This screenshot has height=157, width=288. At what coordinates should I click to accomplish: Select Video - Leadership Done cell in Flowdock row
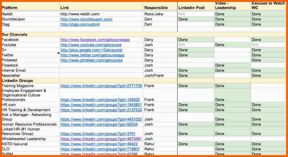(232, 65)
